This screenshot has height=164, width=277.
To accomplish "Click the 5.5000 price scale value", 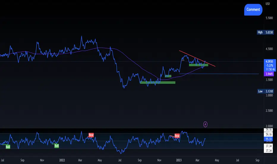I will point(269,18).
